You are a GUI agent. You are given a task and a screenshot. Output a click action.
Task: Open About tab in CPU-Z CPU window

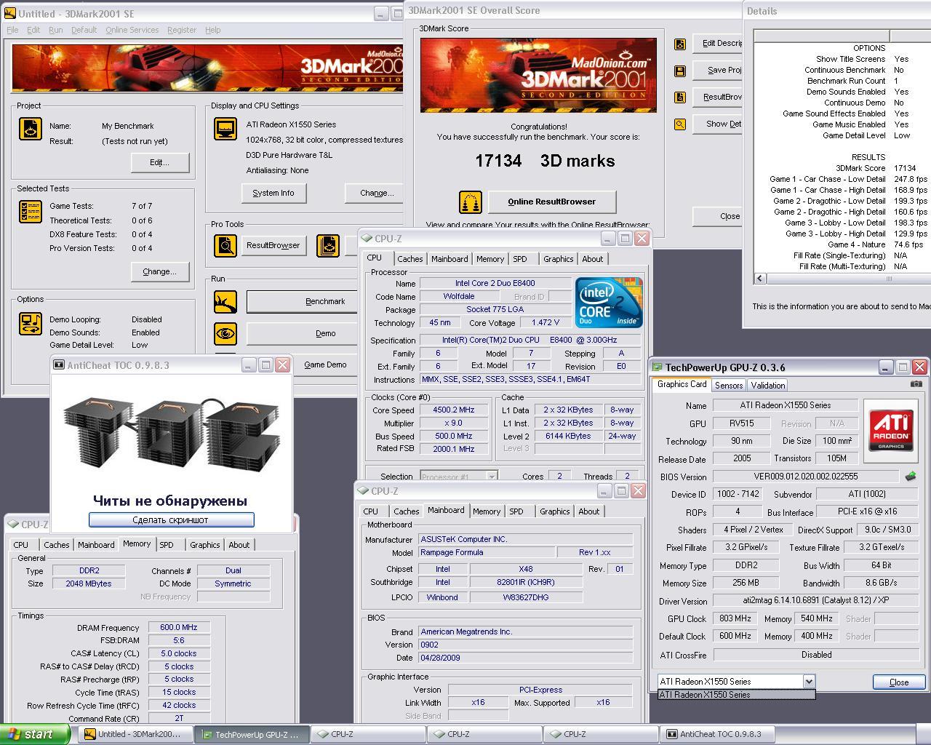pyautogui.click(x=592, y=259)
